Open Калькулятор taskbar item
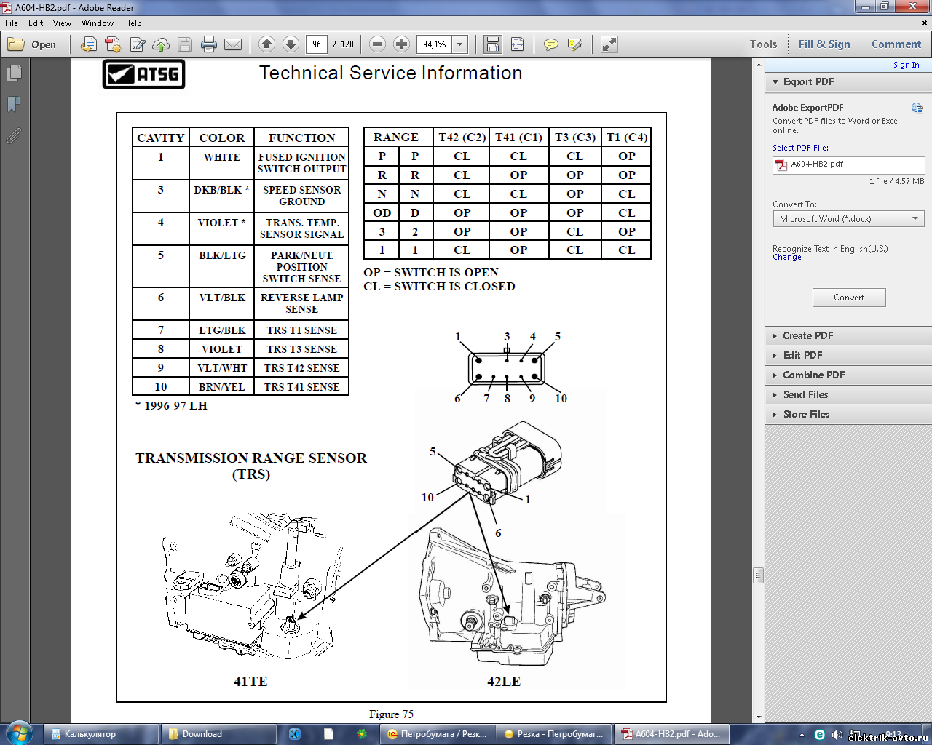The height and width of the screenshot is (745, 932). click(101, 734)
